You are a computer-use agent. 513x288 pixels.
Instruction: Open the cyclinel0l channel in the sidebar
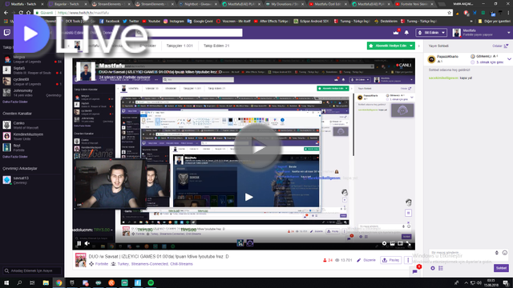[32, 82]
